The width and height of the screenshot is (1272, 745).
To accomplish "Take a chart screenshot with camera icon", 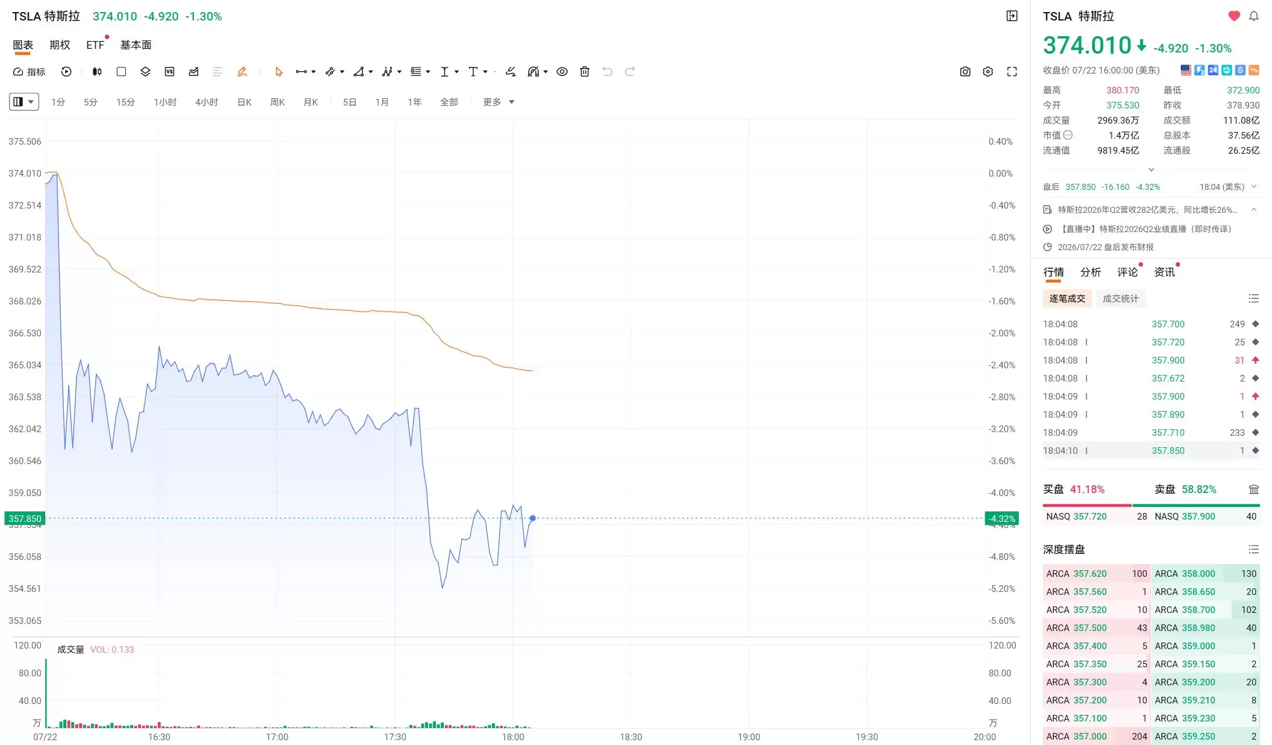I will tap(965, 72).
